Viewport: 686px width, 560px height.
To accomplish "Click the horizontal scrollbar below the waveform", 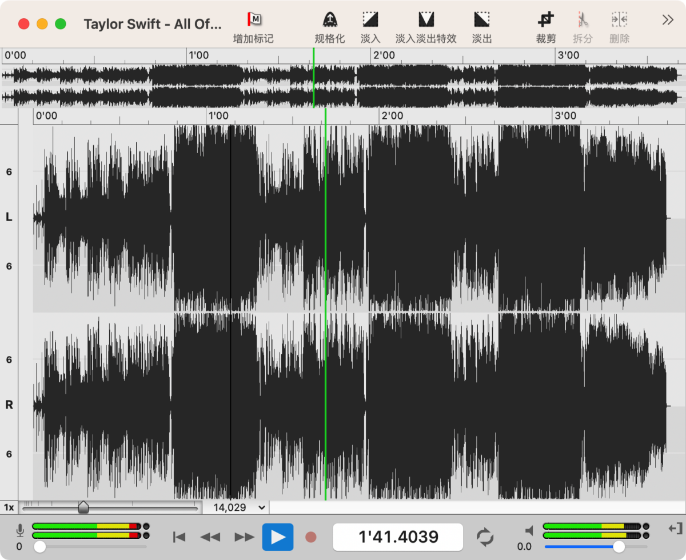I will (477, 507).
